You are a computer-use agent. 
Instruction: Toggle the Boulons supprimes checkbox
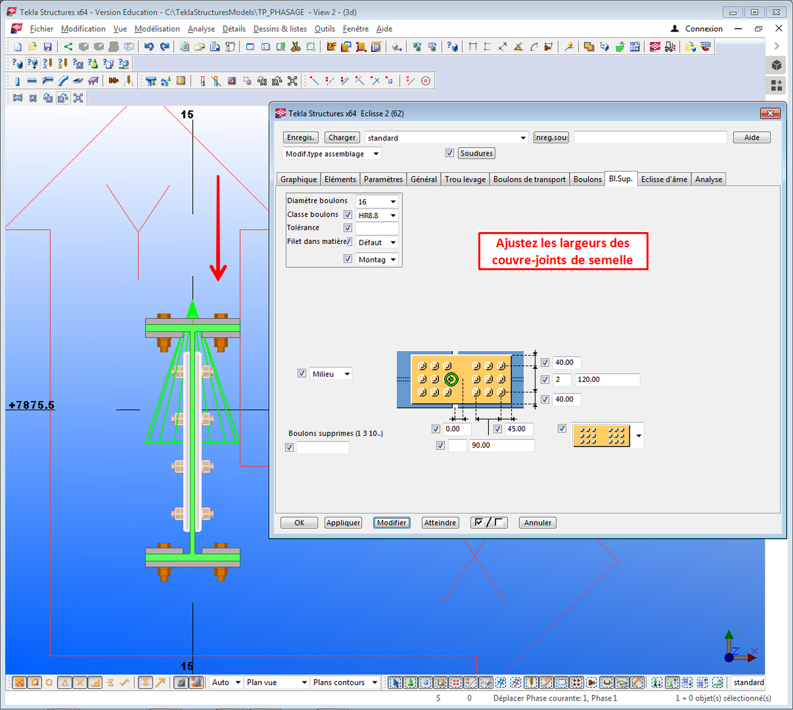point(289,448)
